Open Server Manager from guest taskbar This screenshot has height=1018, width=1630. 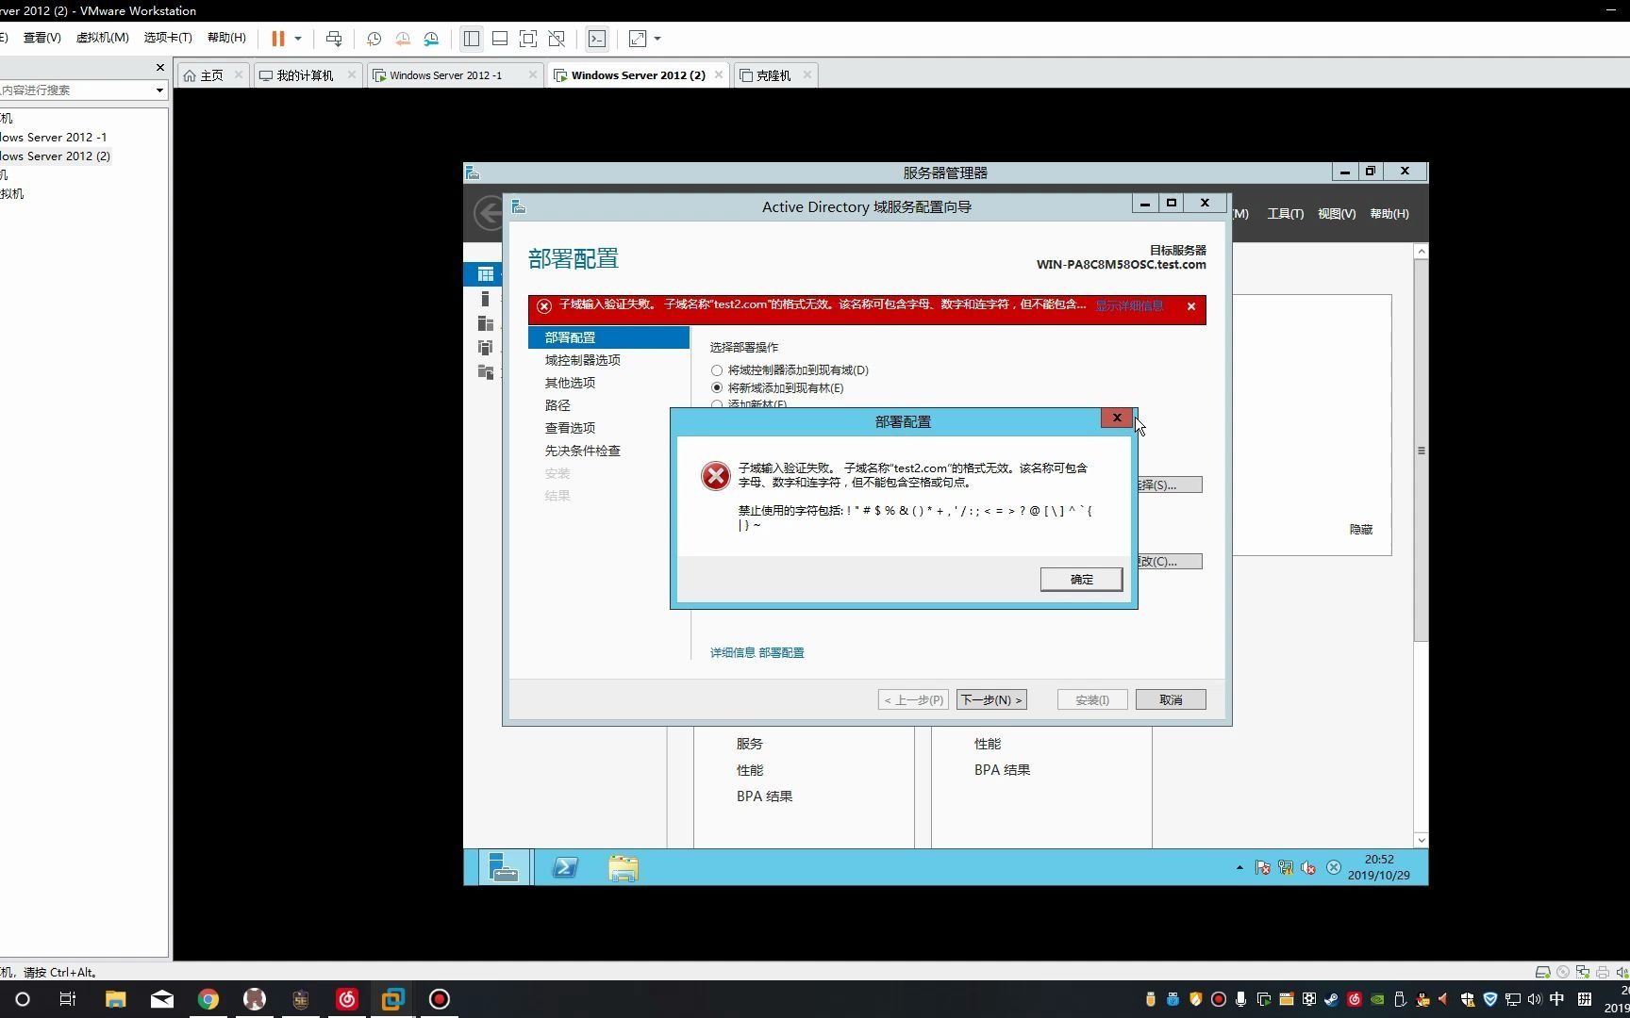[504, 867]
